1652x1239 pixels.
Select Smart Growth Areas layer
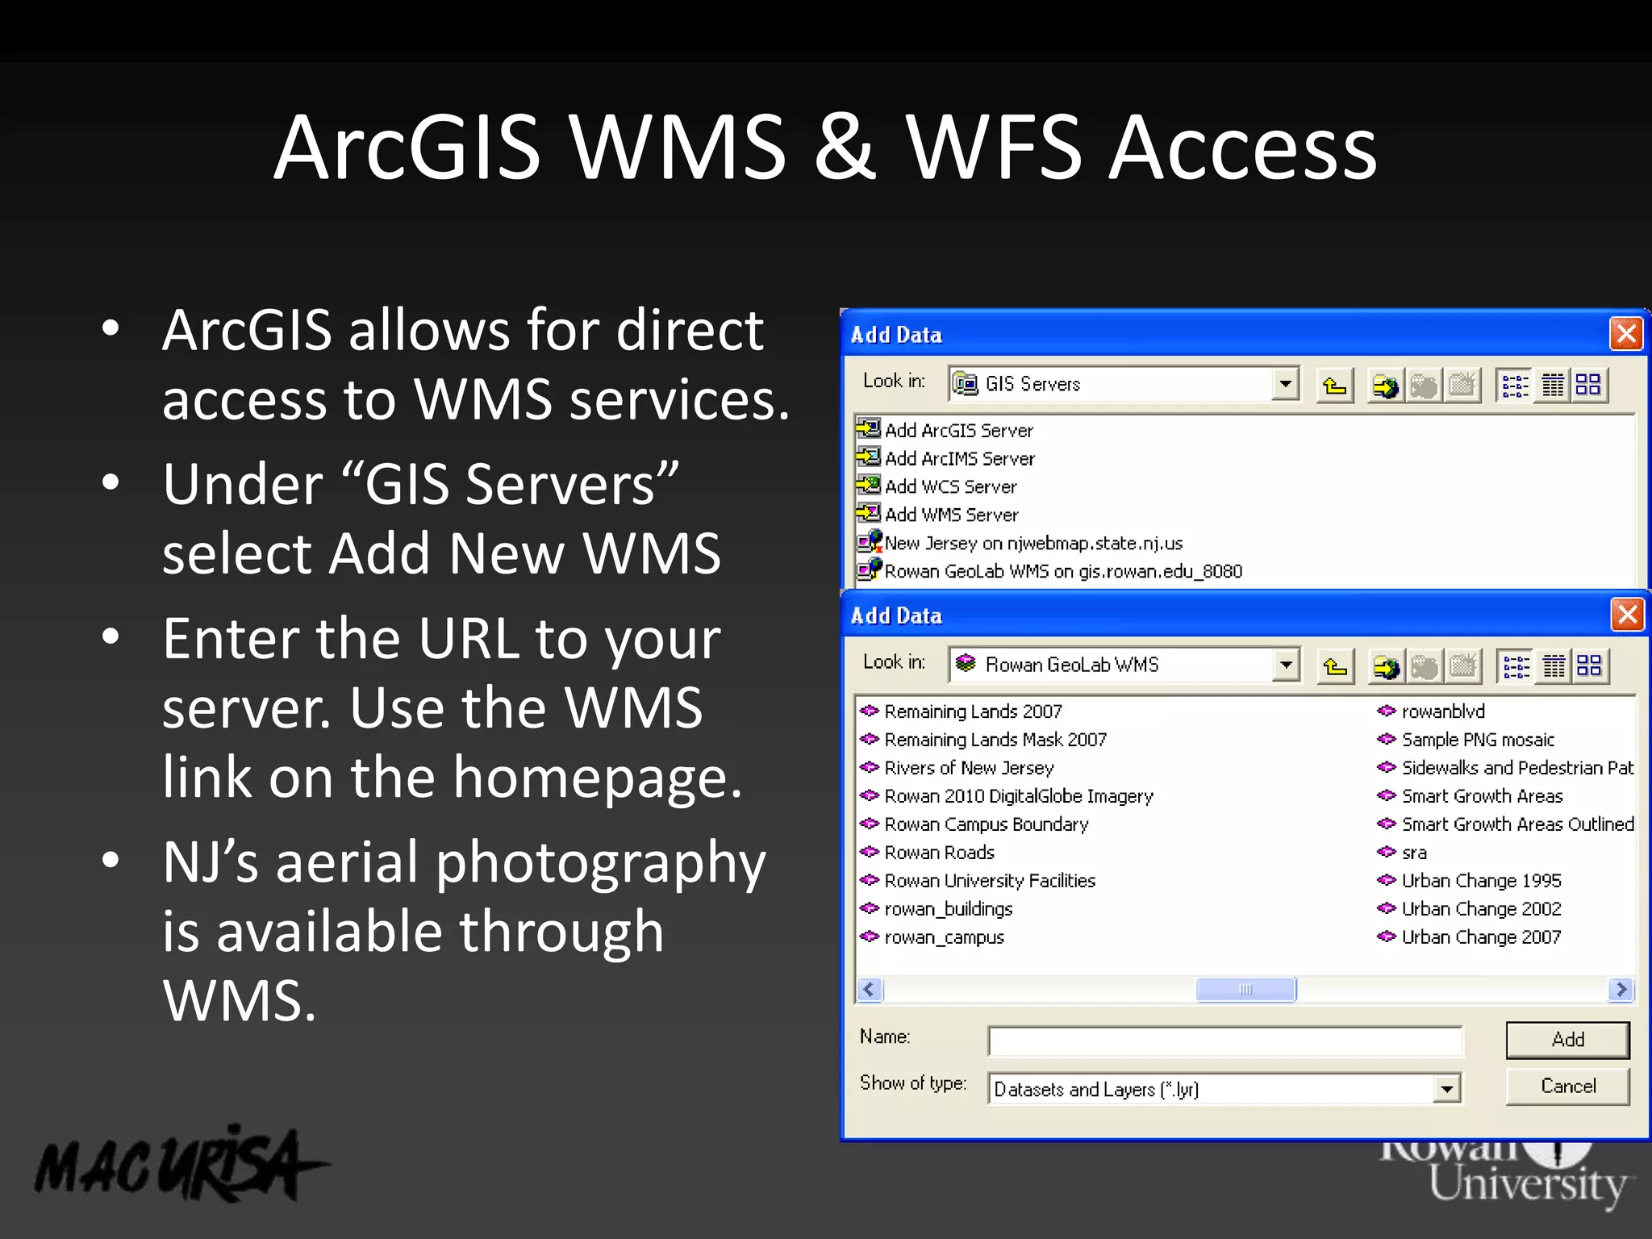(x=1470, y=796)
